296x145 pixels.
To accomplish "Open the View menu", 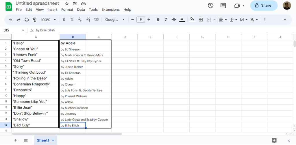I will pos(40,10).
